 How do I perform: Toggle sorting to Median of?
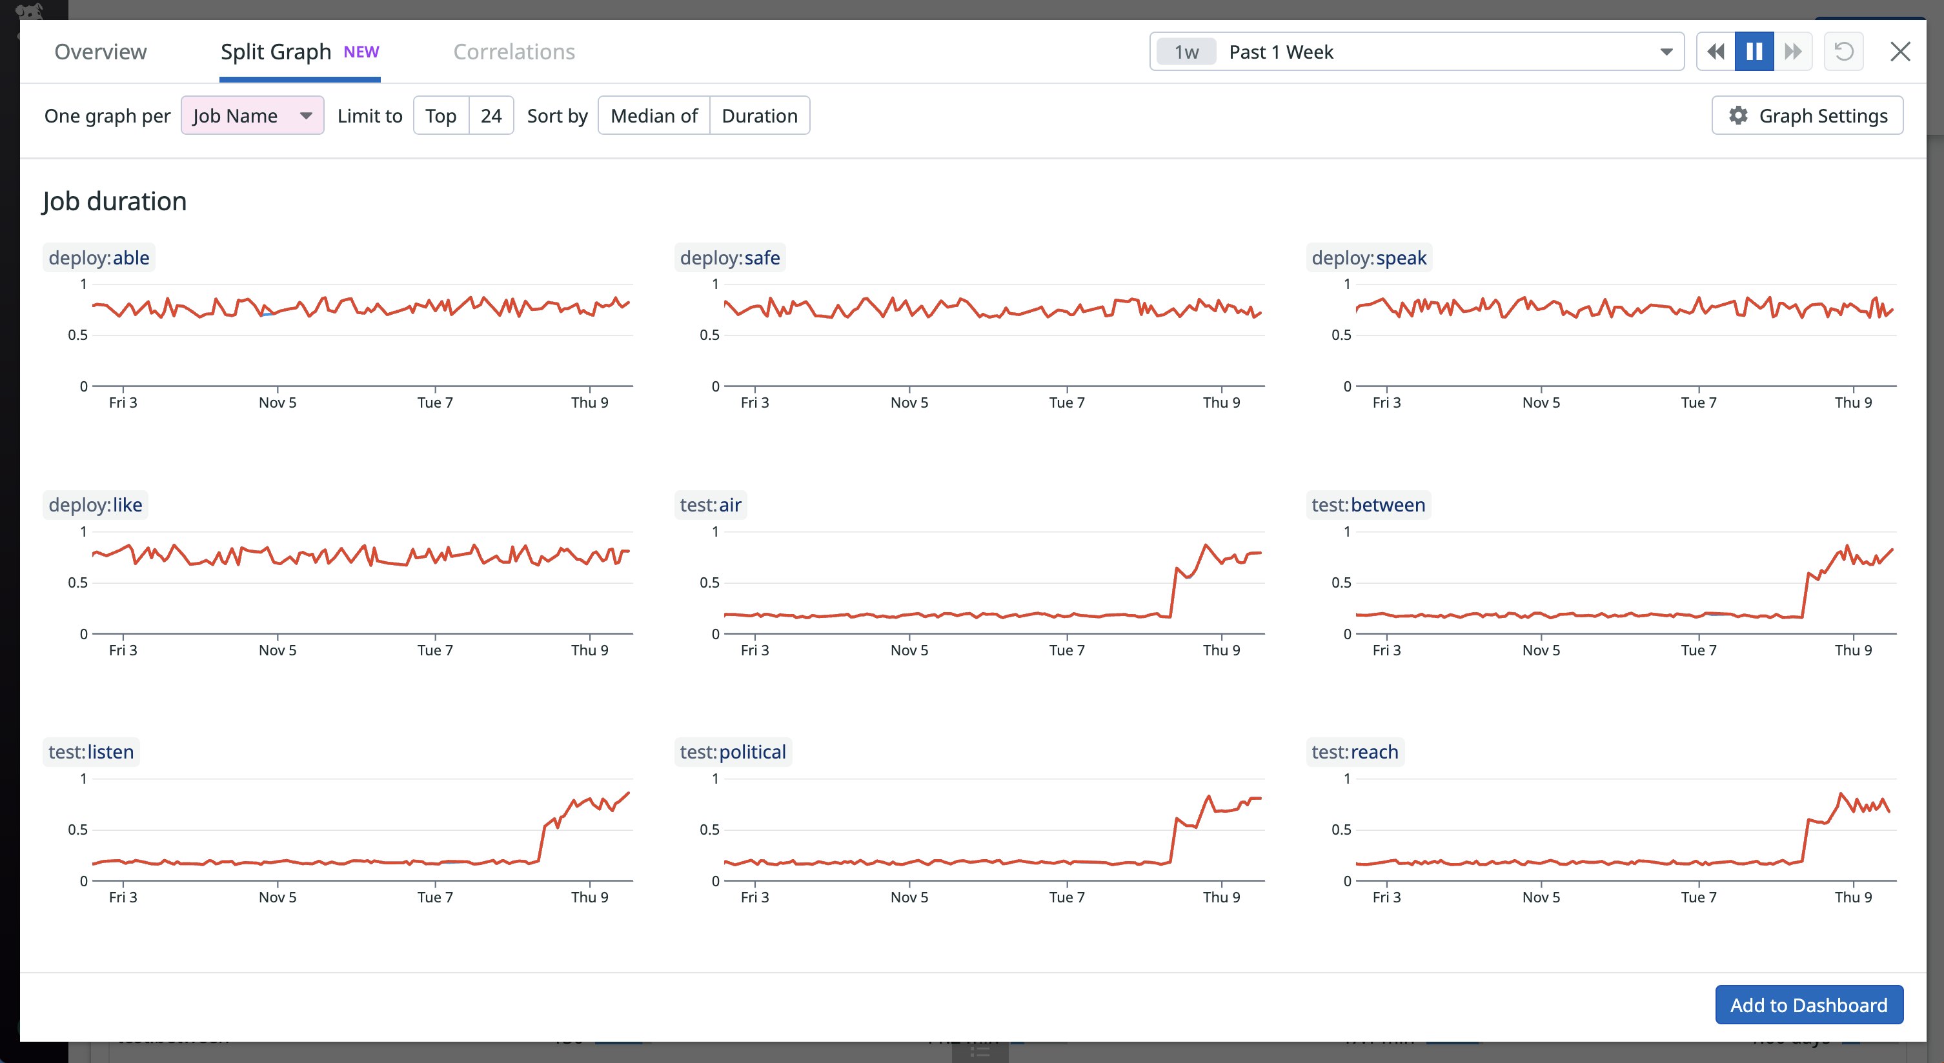point(654,115)
